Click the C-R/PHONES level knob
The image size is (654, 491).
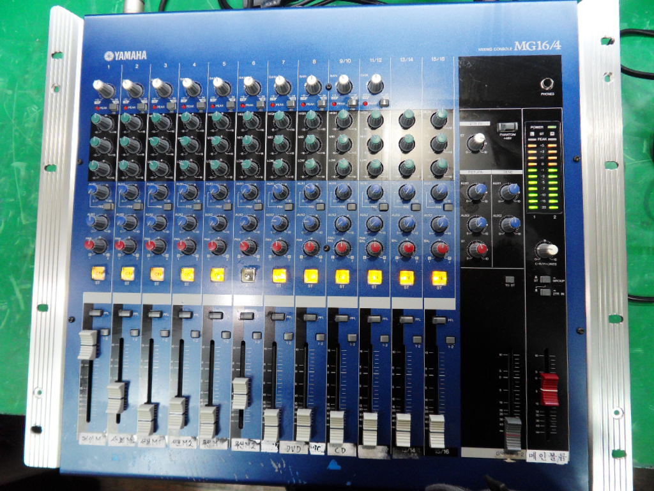point(547,250)
